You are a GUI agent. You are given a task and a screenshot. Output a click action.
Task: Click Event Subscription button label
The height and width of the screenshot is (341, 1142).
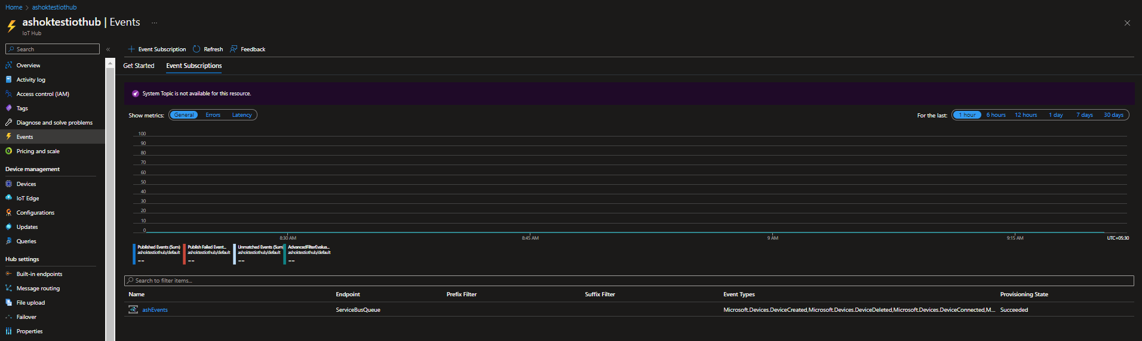pyautogui.click(x=162, y=49)
